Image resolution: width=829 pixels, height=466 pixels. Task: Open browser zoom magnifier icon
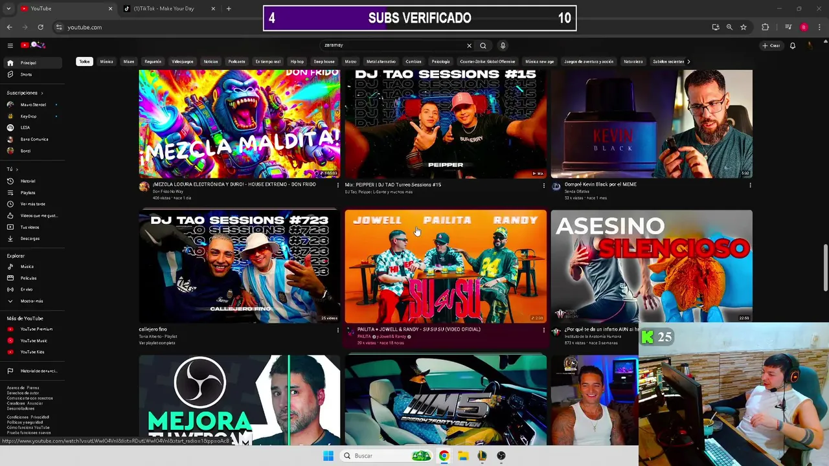point(729,27)
